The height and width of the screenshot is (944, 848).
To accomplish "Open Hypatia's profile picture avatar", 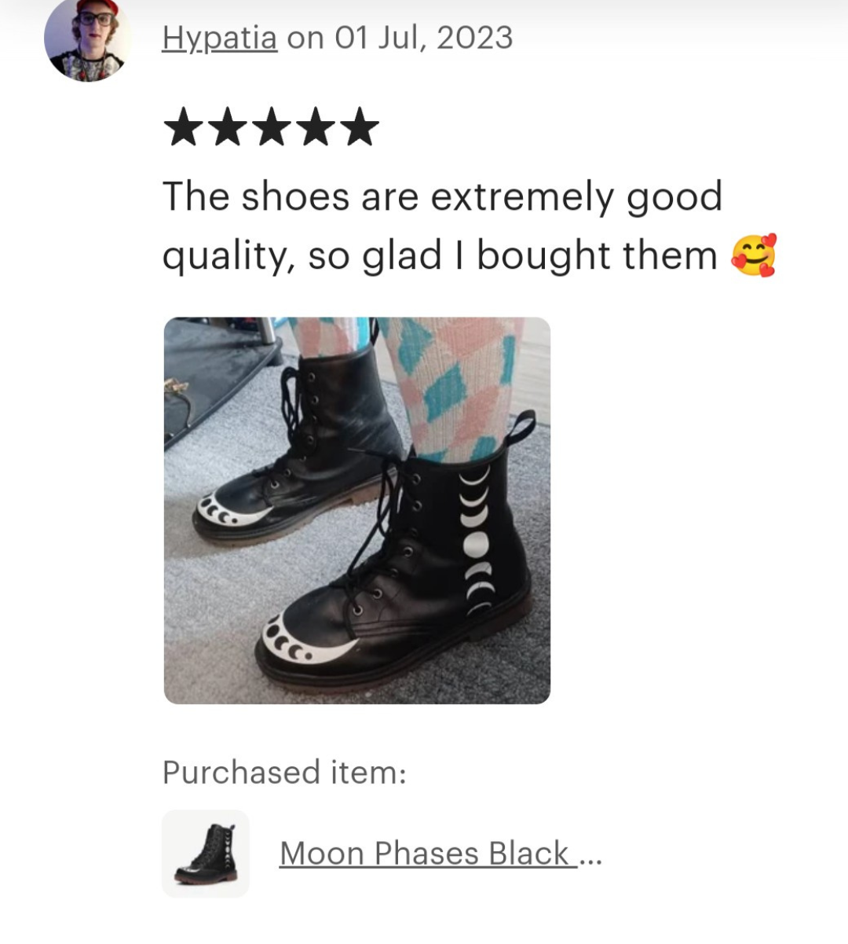I will 86,39.
